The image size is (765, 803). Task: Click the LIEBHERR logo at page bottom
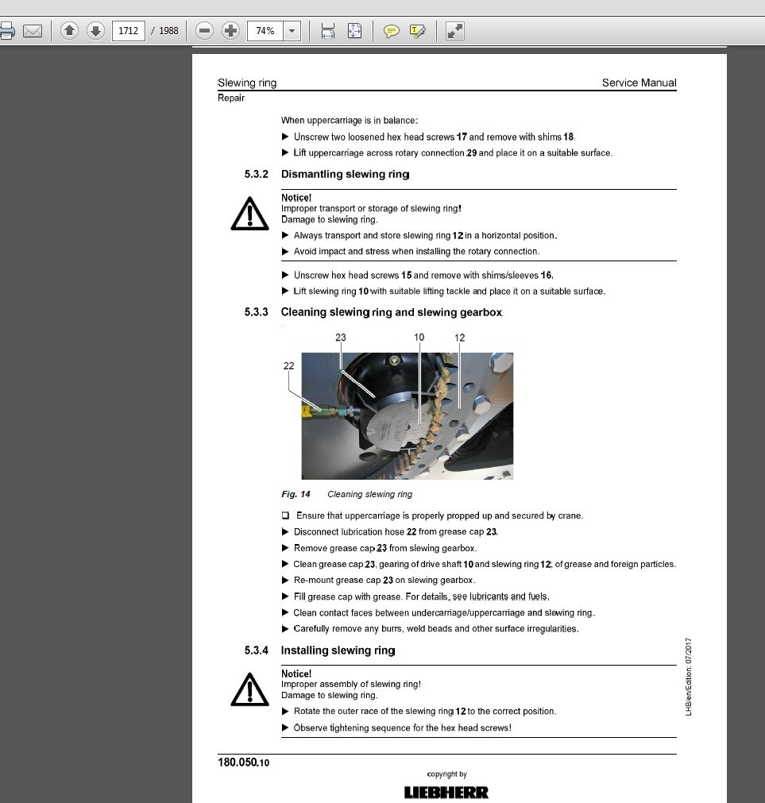click(446, 792)
